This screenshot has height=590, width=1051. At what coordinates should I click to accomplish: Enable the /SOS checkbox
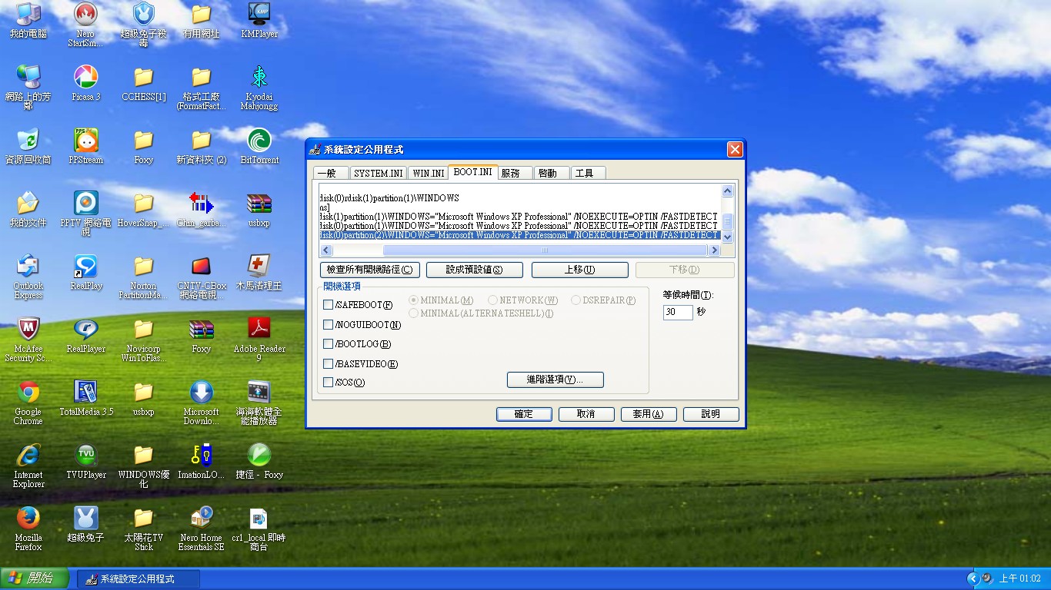tap(329, 382)
